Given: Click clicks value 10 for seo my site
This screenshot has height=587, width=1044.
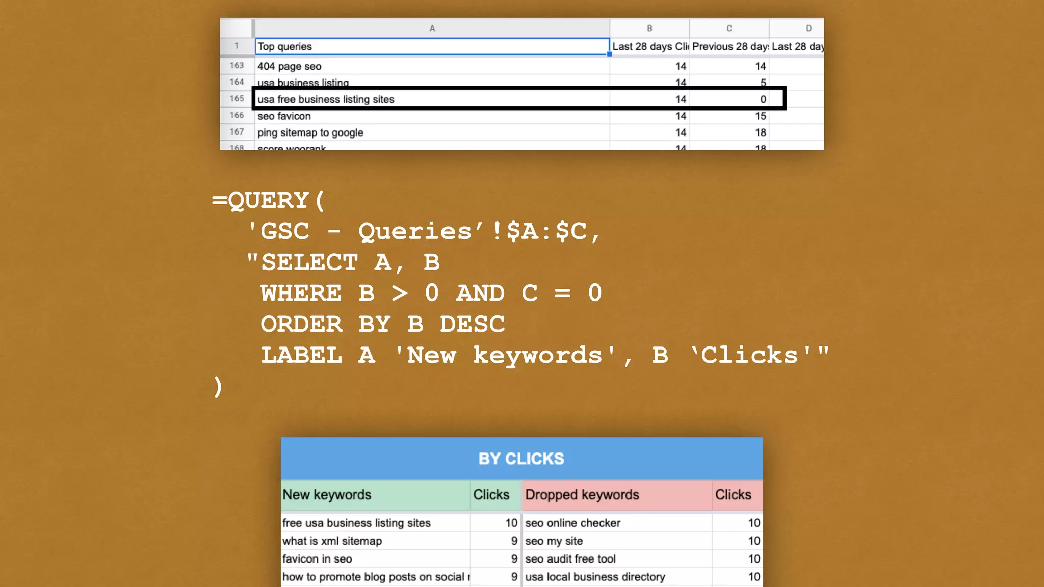Looking at the screenshot, I should tap(738, 541).
